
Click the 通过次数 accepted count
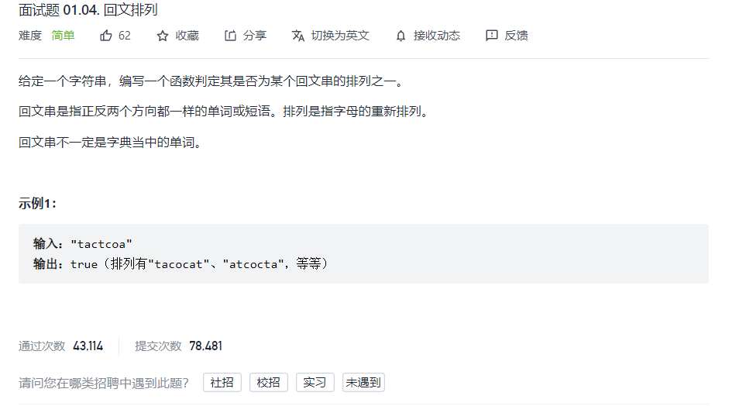pos(88,346)
